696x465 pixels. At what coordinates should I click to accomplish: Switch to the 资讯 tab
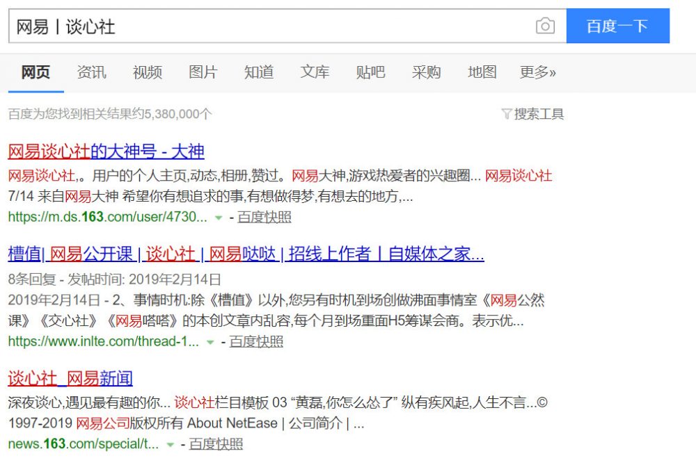[x=91, y=72]
